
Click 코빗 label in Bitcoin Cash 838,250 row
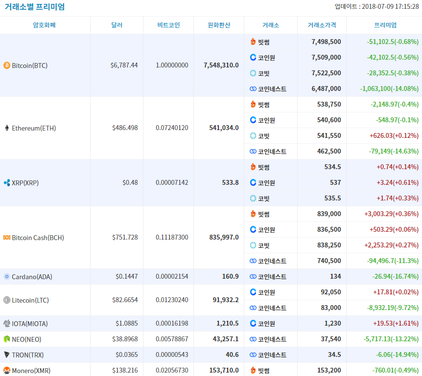click(x=264, y=245)
